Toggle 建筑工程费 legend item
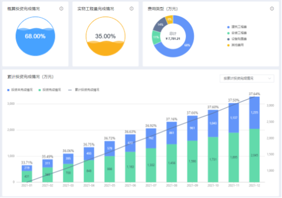Image resolution: width=282 pixels, height=198 pixels. tap(237, 27)
